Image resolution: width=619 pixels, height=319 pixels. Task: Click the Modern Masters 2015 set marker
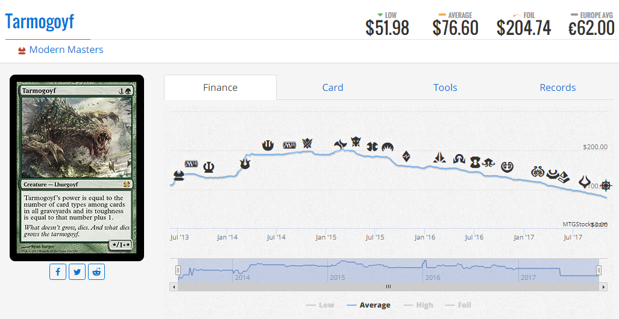click(x=372, y=147)
